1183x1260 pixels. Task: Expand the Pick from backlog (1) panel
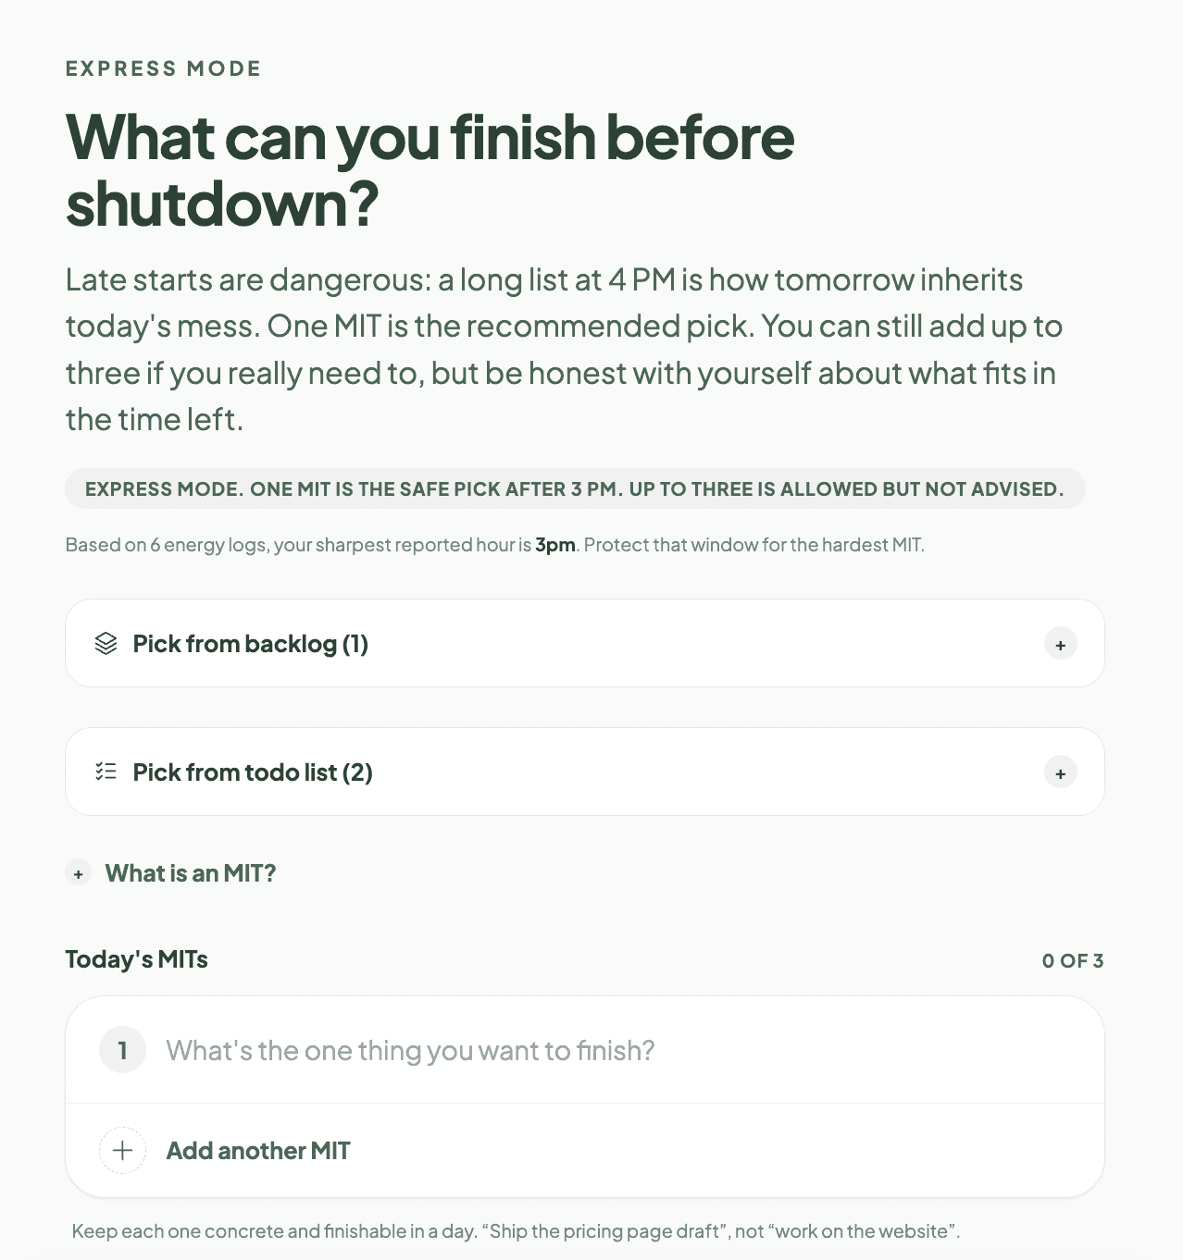[585, 643]
